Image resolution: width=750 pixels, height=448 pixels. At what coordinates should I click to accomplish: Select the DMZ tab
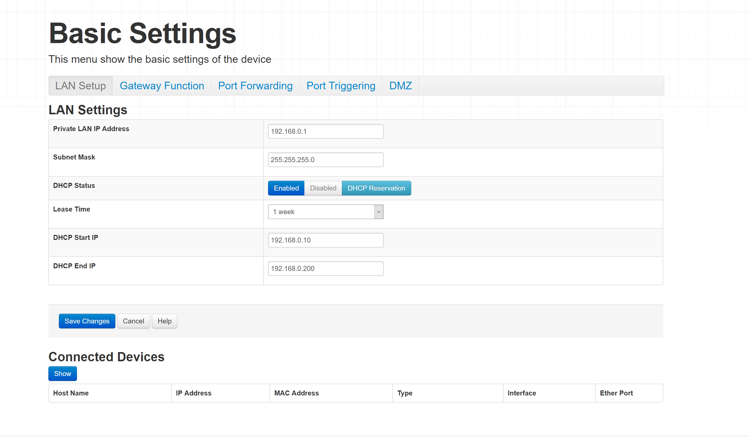point(400,86)
